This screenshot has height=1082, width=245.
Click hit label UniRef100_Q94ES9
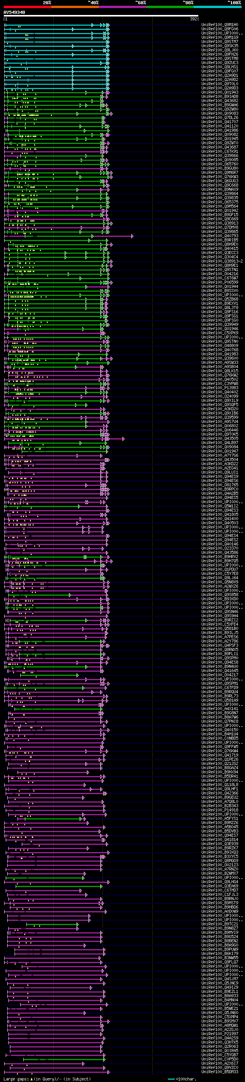pos(220,476)
